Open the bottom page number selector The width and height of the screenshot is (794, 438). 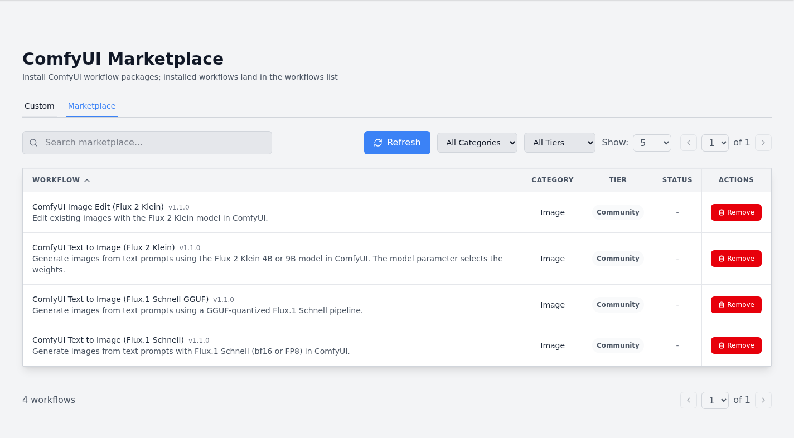pos(715,400)
